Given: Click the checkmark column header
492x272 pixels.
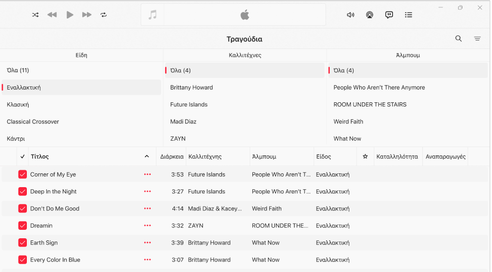Looking at the screenshot, I should tap(23, 157).
